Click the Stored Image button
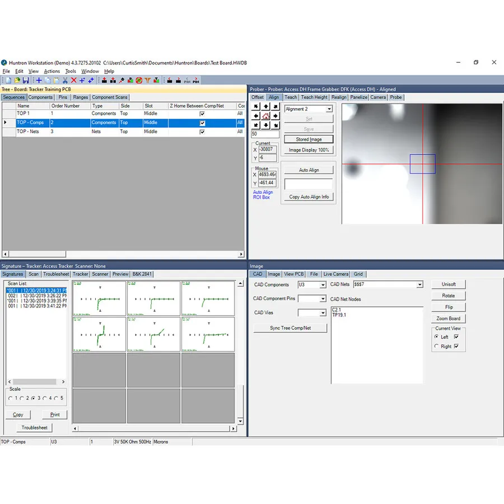The height and width of the screenshot is (504, 504). [x=309, y=139]
